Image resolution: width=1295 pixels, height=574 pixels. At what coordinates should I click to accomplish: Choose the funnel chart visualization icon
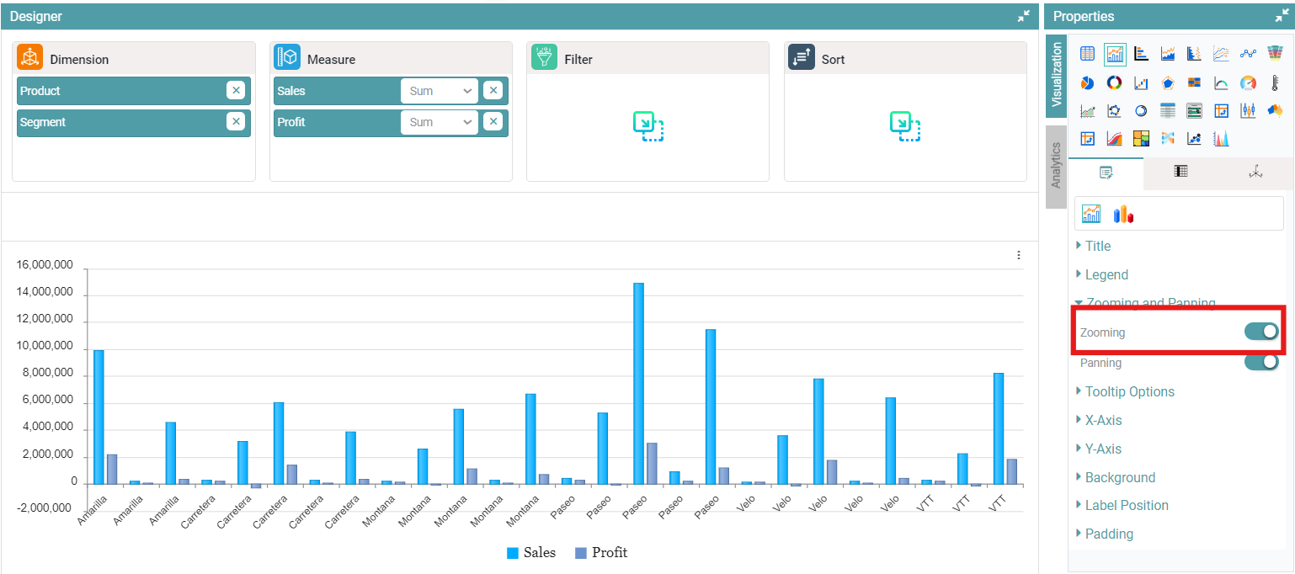1275,54
